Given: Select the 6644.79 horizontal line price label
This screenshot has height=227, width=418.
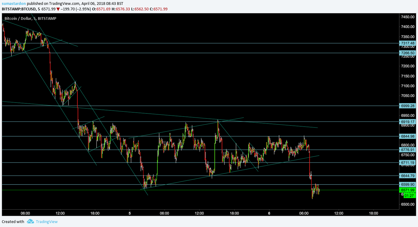Looking at the screenshot, I should 408,176.
